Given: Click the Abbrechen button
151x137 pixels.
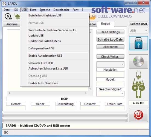Looking at the screenshot, I should [110, 47].
